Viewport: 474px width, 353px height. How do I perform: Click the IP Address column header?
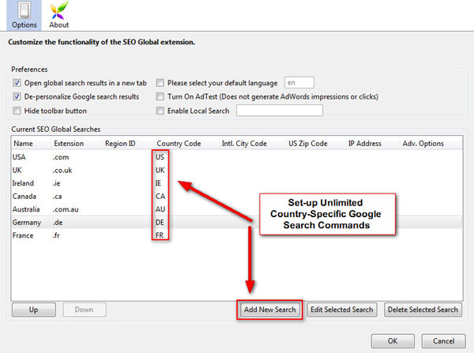click(372, 143)
